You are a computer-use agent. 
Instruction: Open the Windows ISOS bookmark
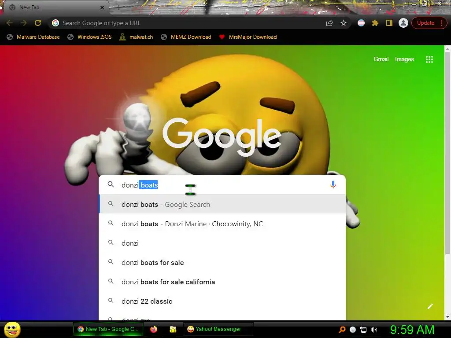[89, 37]
